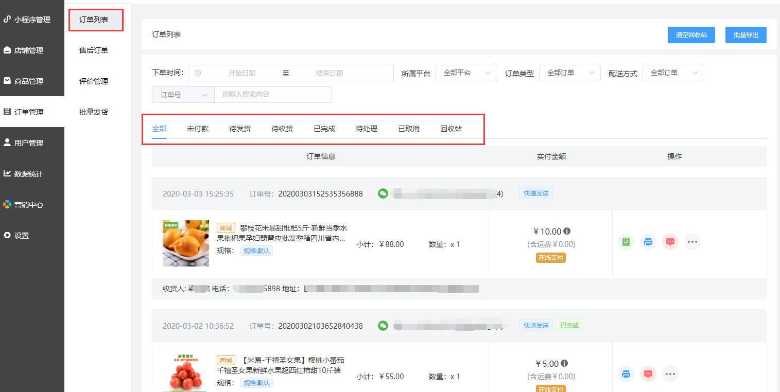Click the clock icon in 下单时间 date field
Viewport: 780px width, 392px height.
[x=197, y=73]
